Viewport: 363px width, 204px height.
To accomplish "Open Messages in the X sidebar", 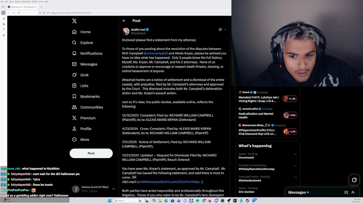I will coord(85,64).
